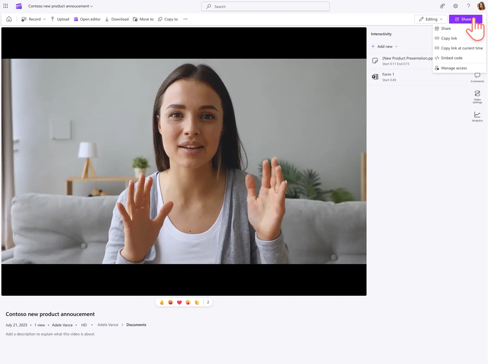
Task: Click the callout note icon
Action: pyautogui.click(x=375, y=61)
